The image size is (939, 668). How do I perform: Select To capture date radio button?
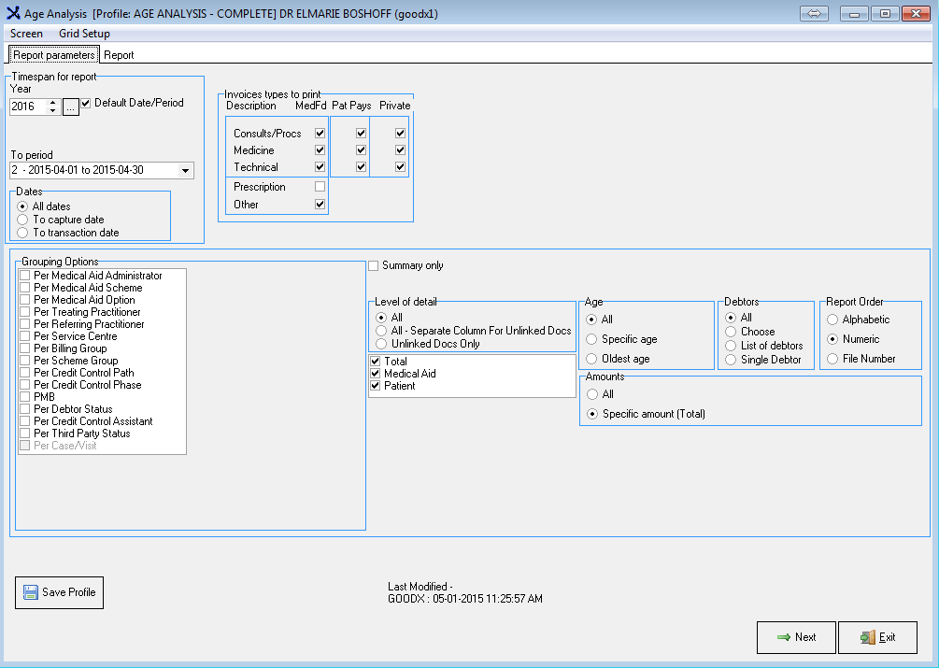coord(22,220)
